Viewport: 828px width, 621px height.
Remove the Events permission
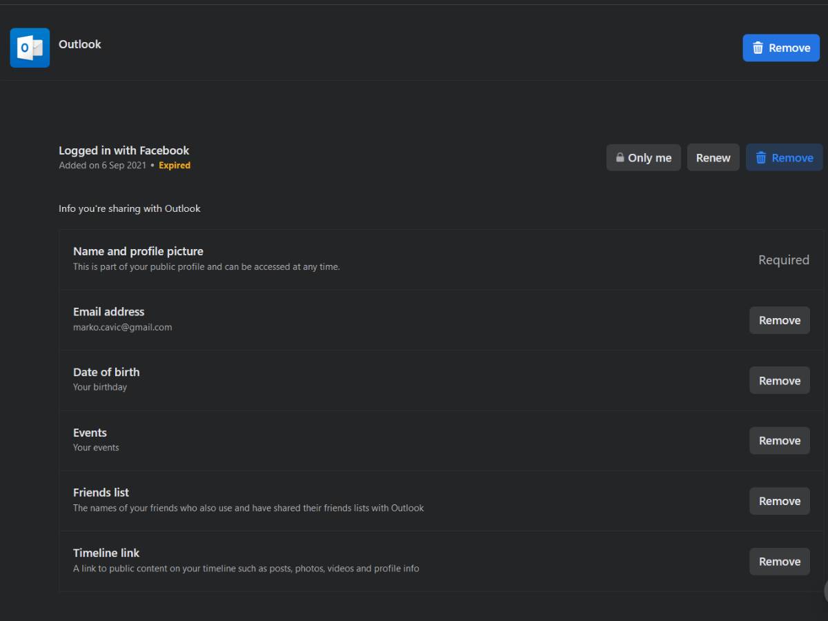[x=779, y=440]
